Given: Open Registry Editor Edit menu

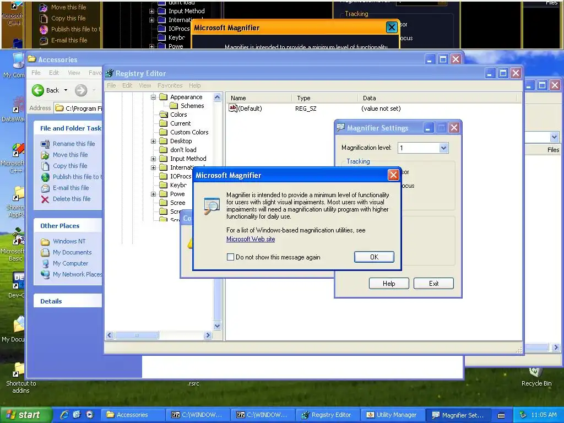Looking at the screenshot, I should coord(127,85).
